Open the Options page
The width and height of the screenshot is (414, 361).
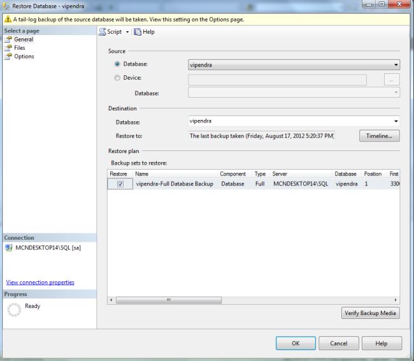[24, 57]
